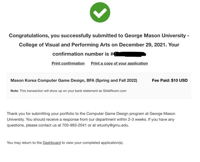Screen dimensions: 200x162
Task: Click the Congratulations heading text
Action: coord(99,44)
